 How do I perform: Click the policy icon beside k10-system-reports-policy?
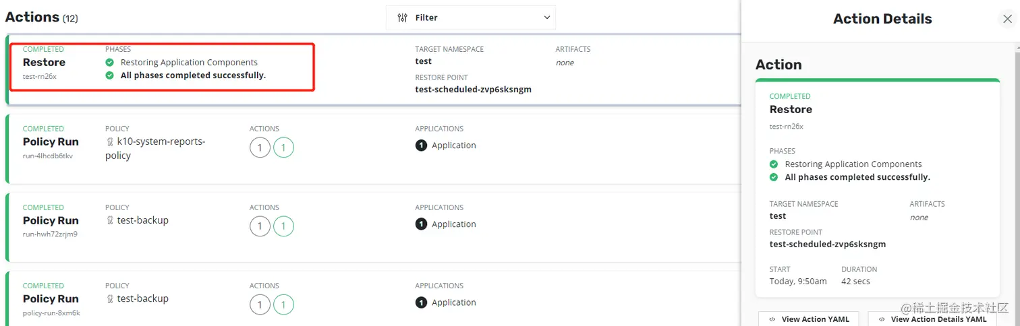point(110,142)
